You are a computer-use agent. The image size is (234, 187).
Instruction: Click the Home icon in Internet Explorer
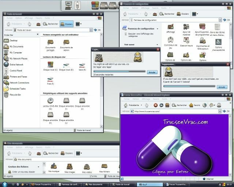[167, 105]
